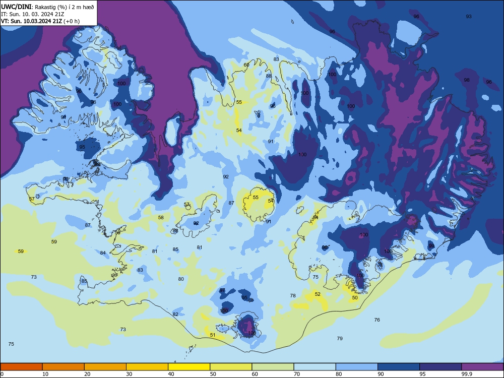Click the amber 20–30 legend swatch

(105, 367)
